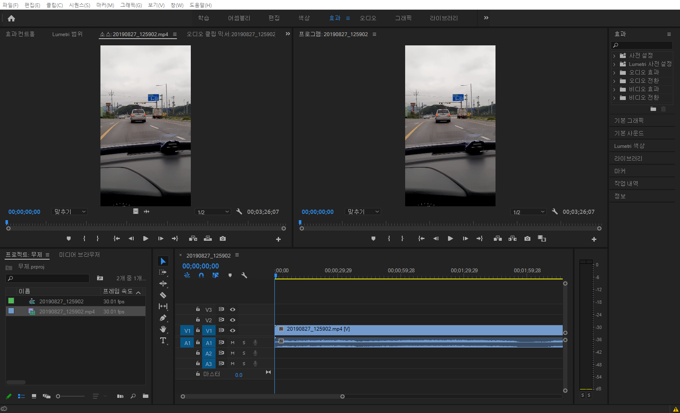Hide the V1 track with its eye icon
Screen dimensions: 680x413
tap(232, 331)
